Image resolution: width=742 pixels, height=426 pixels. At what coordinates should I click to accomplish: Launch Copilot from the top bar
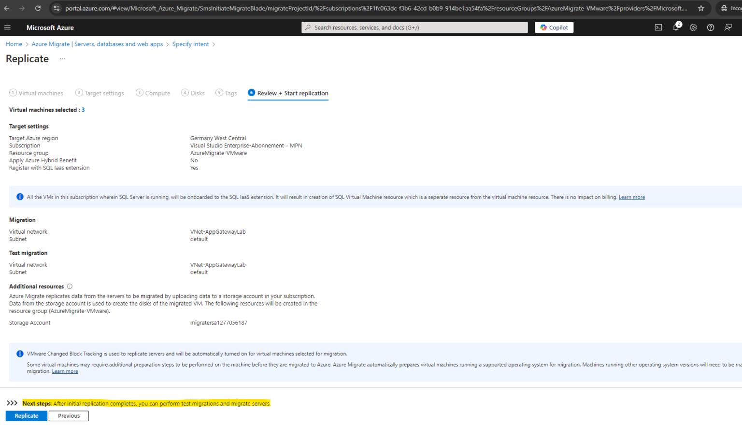(554, 27)
